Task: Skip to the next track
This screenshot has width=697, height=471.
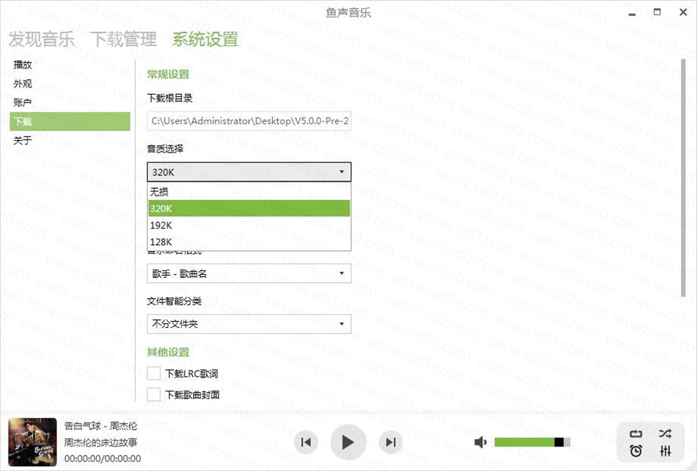Action: click(390, 442)
